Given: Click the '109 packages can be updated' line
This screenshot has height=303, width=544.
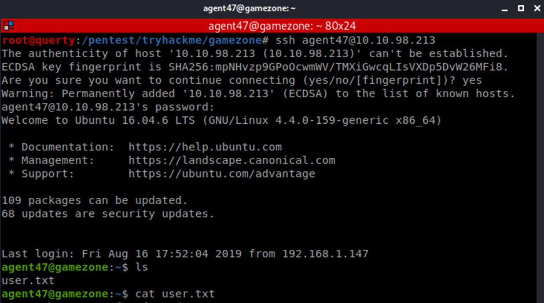Looking at the screenshot, I should pyautogui.click(x=94, y=201).
